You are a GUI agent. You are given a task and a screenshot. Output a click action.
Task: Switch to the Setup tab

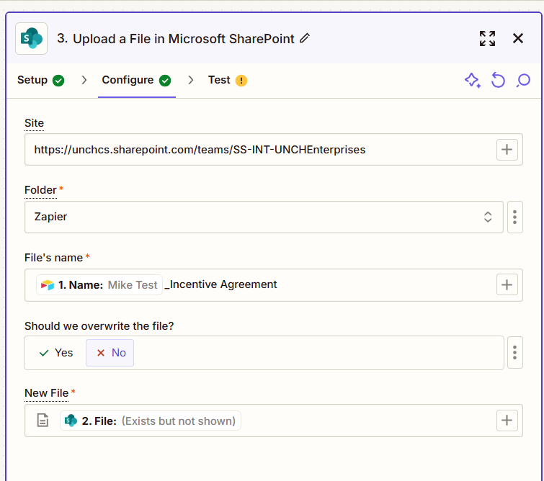[40, 80]
